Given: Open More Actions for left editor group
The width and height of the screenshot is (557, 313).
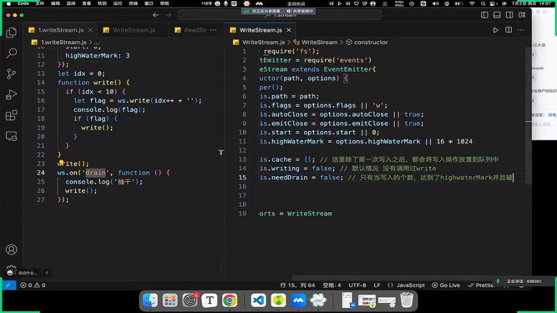Looking at the screenshot, I should (213, 30).
